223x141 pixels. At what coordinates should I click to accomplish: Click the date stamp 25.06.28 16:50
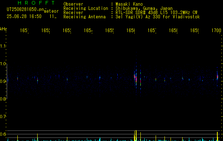pos(24,17)
